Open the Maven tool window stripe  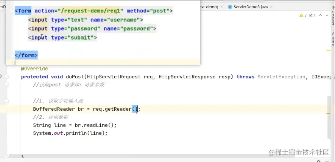(333, 40)
